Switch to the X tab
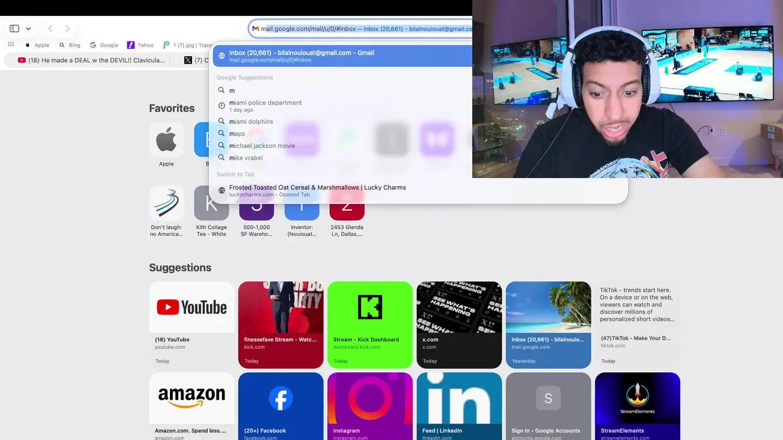 tap(196, 60)
